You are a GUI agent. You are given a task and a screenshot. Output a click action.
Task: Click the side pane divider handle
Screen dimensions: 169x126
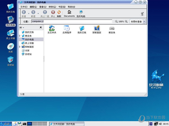pyautogui.click(x=44, y=59)
